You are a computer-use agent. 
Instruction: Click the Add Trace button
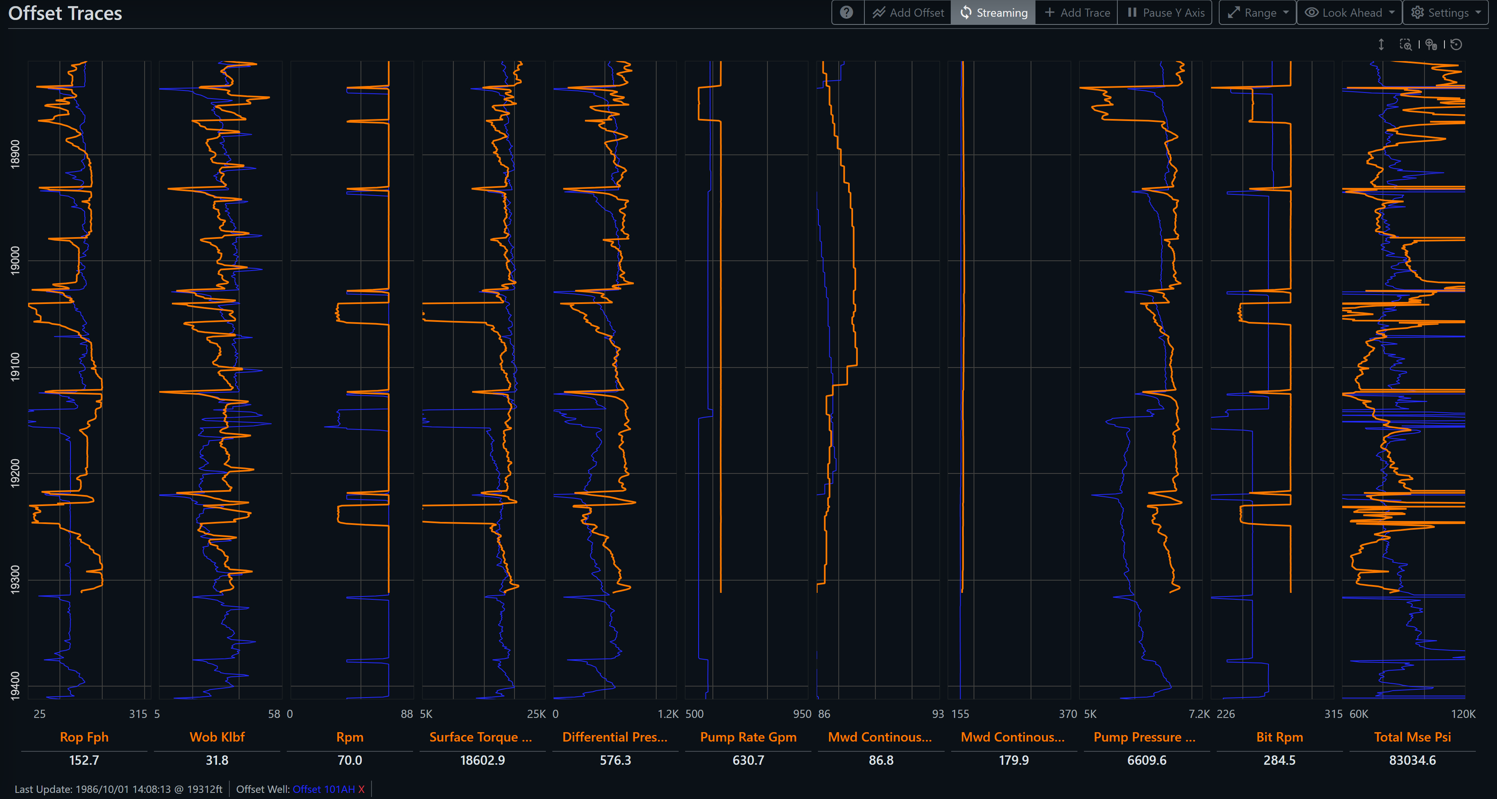coord(1077,12)
